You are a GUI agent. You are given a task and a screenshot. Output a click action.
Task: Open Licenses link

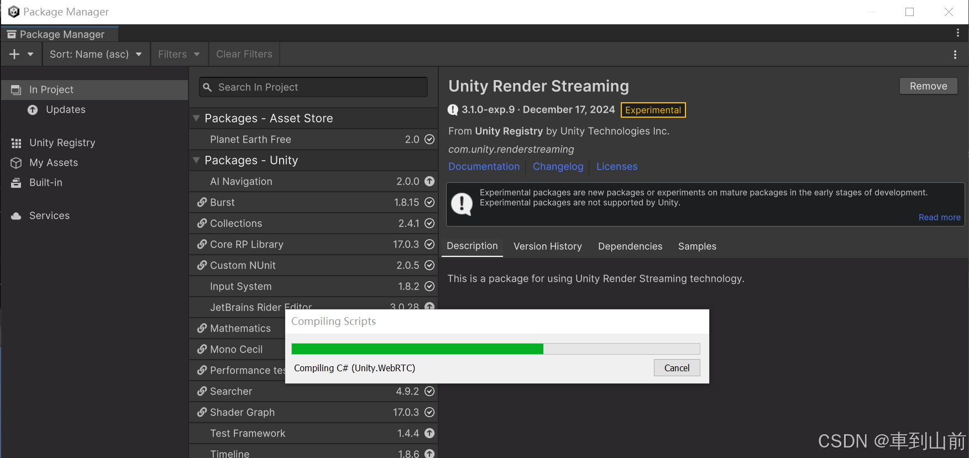tap(617, 166)
